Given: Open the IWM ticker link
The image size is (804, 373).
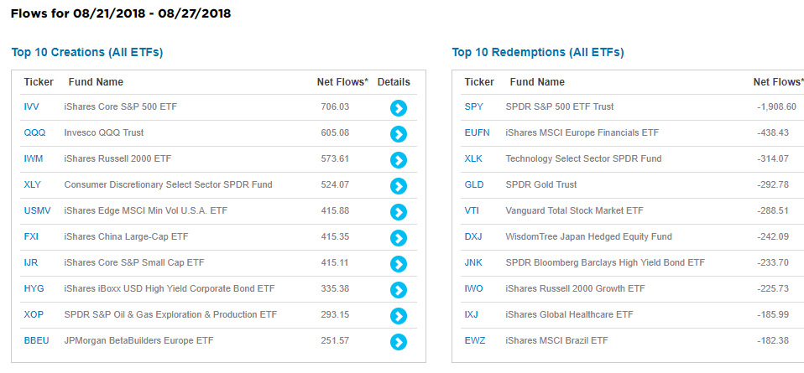Looking at the screenshot, I should click(x=34, y=158).
